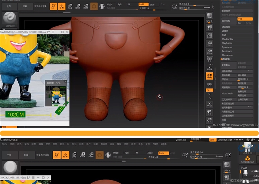Select the 小黄人06 tool thumbnail

pyautogui.click(x=248, y=149)
